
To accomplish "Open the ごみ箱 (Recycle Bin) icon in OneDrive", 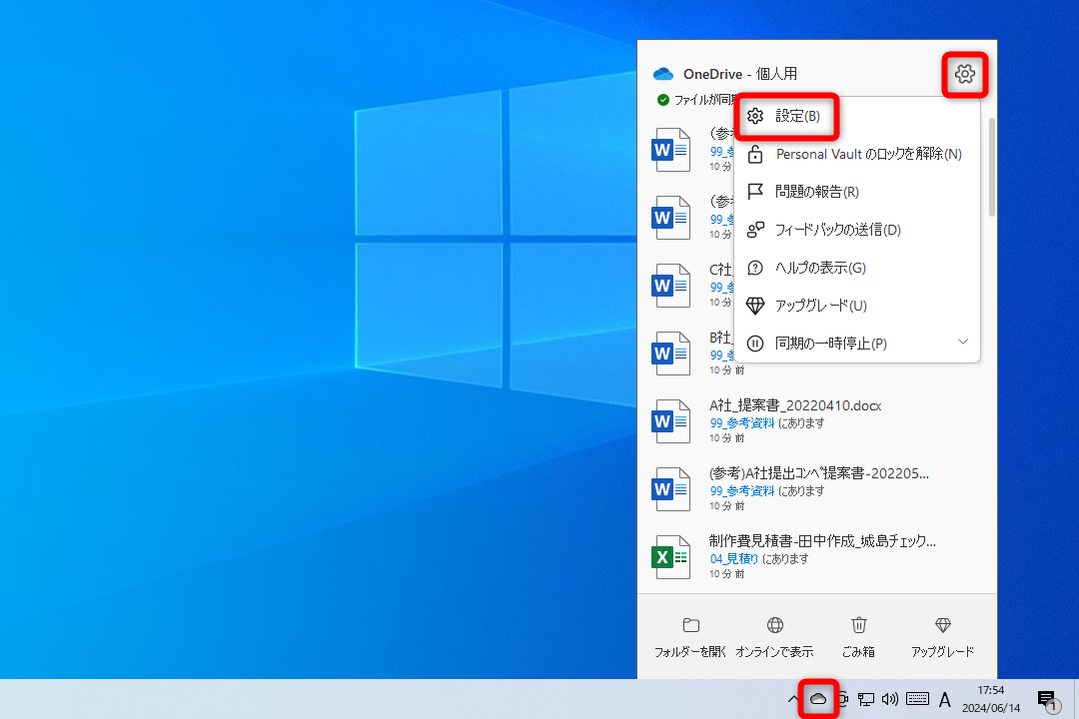I will 858,624.
